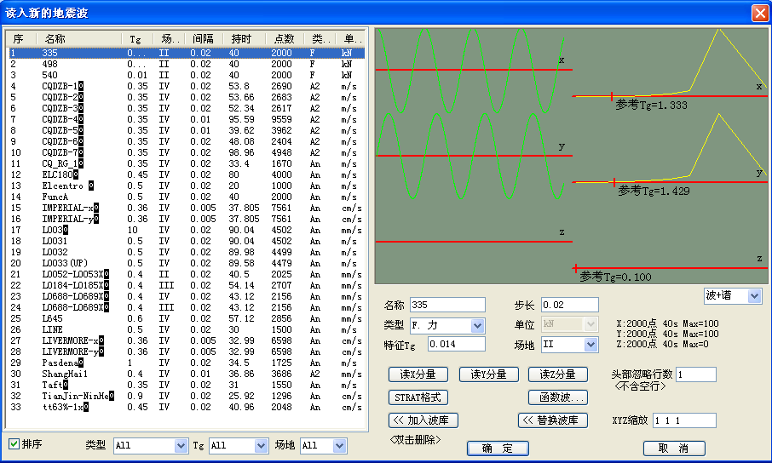The image size is (772, 463).
Task: Open the 类型 filter dropdown showing All
Action: click(151, 446)
